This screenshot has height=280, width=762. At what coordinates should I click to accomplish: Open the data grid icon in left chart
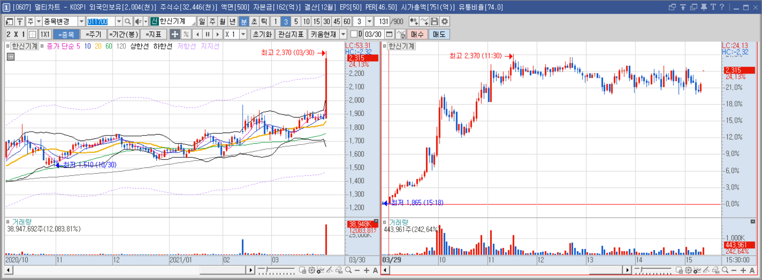(11, 56)
